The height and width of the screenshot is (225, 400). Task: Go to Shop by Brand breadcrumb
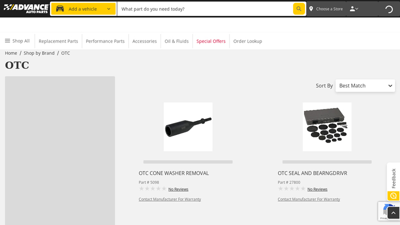pyautogui.click(x=39, y=53)
